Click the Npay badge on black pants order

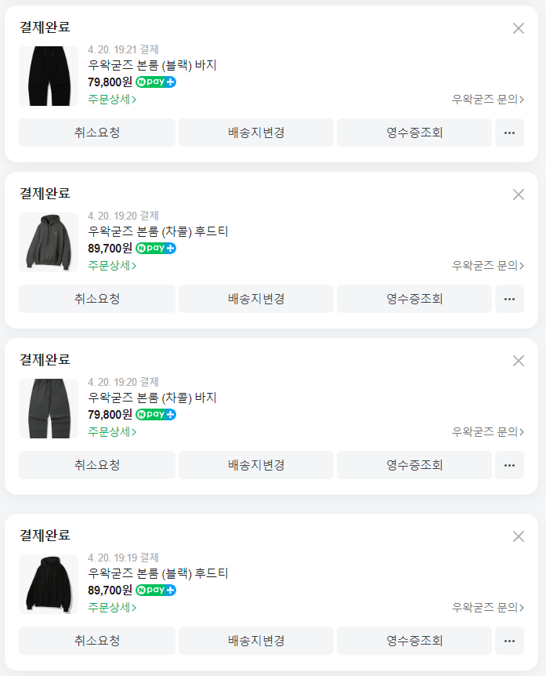(156, 82)
